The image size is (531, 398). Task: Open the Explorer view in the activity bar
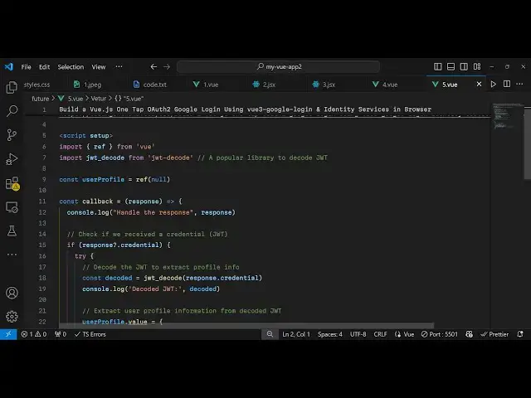point(12,87)
